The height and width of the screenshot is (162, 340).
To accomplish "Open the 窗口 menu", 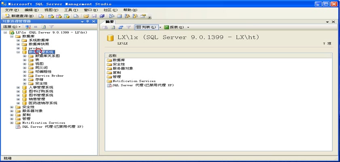I will [x=91, y=10].
